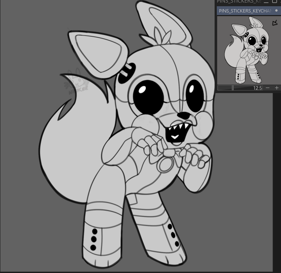Click the PINS_STICKERS window title bar text
This screenshot has width=281, height=273.
point(239,1)
